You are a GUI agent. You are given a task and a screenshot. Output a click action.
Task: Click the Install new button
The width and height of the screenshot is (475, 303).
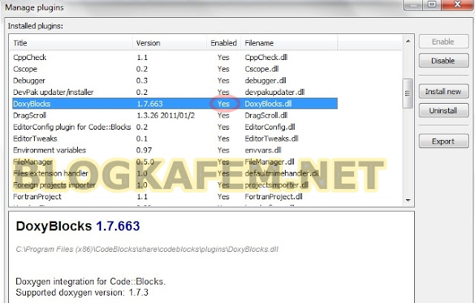point(444,92)
